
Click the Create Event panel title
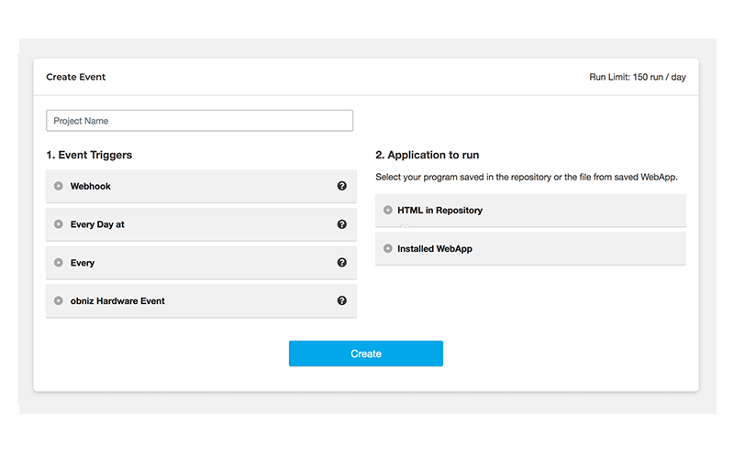tap(76, 78)
